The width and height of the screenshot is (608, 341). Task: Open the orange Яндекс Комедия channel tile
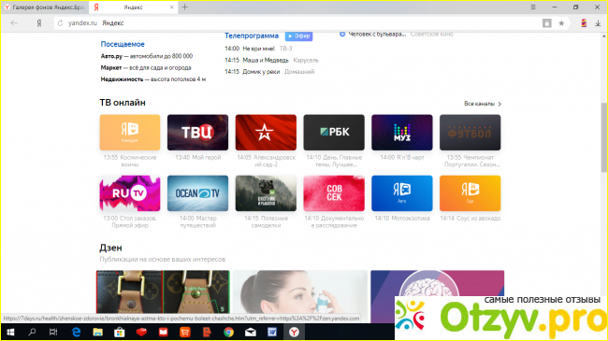coord(130,133)
